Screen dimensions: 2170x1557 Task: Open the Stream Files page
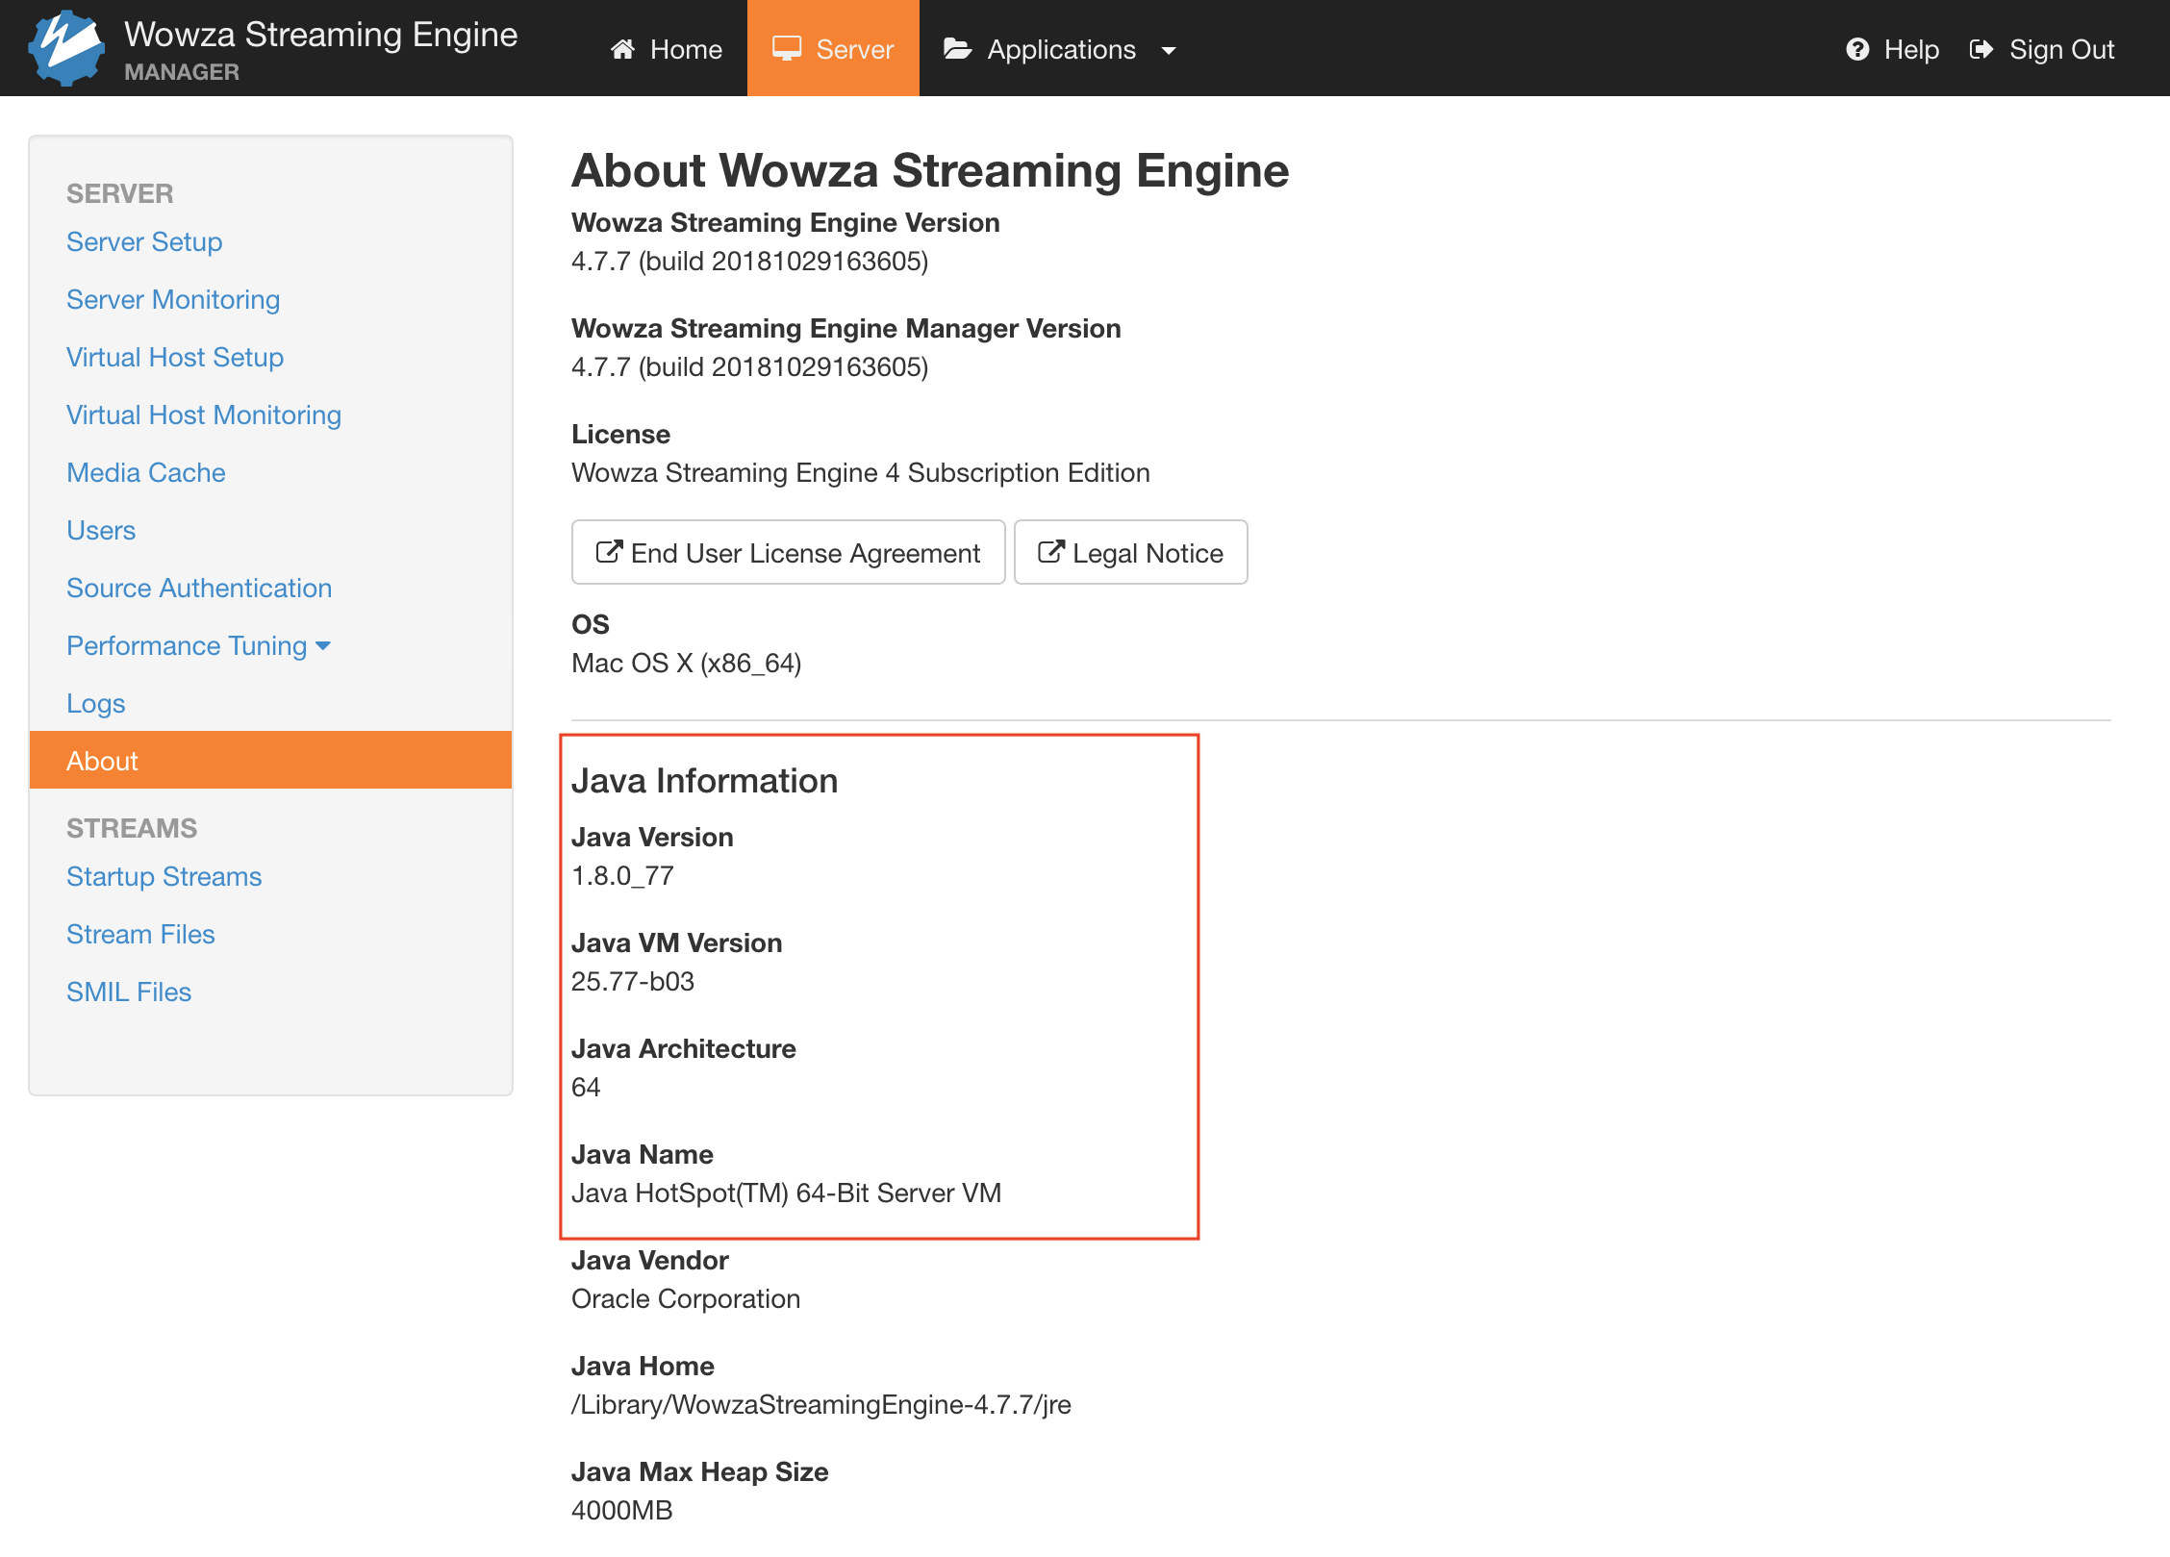point(140,934)
